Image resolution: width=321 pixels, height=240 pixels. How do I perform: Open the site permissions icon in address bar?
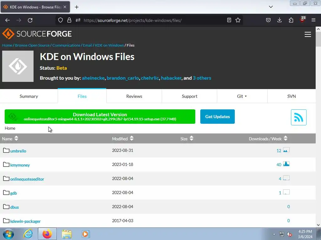pyautogui.click(x=78, y=20)
